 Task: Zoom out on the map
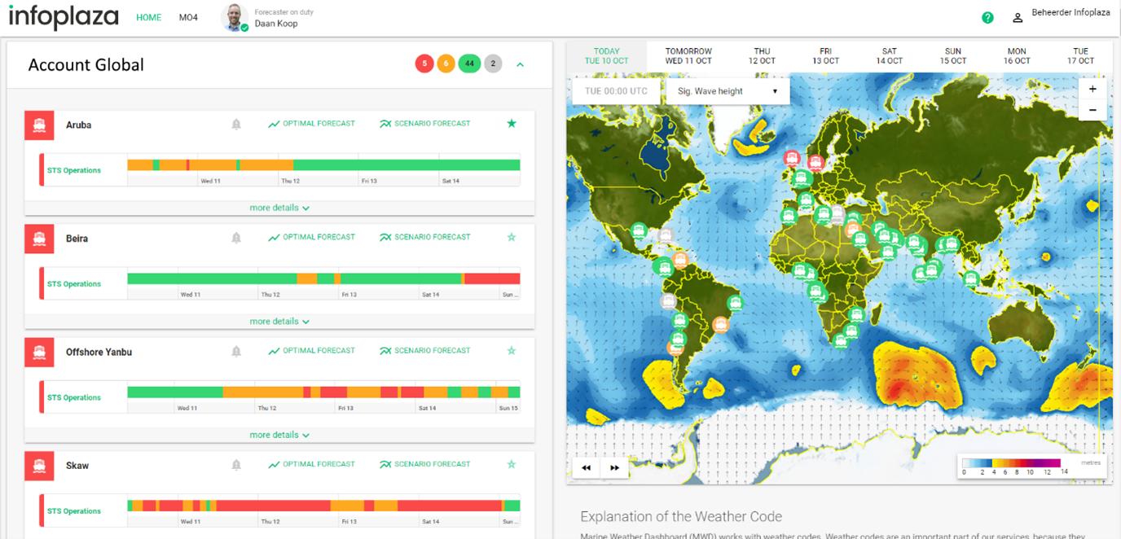point(1092,110)
